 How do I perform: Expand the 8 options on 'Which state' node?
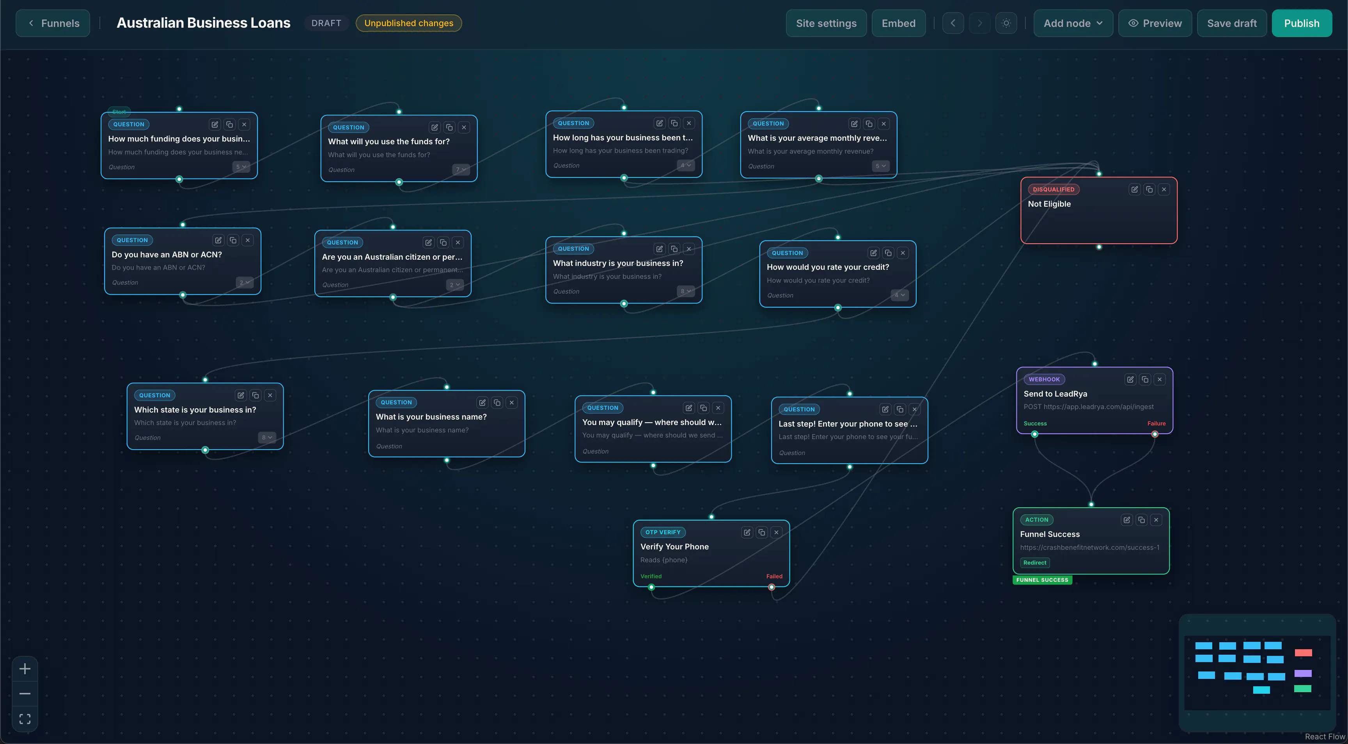click(x=267, y=438)
